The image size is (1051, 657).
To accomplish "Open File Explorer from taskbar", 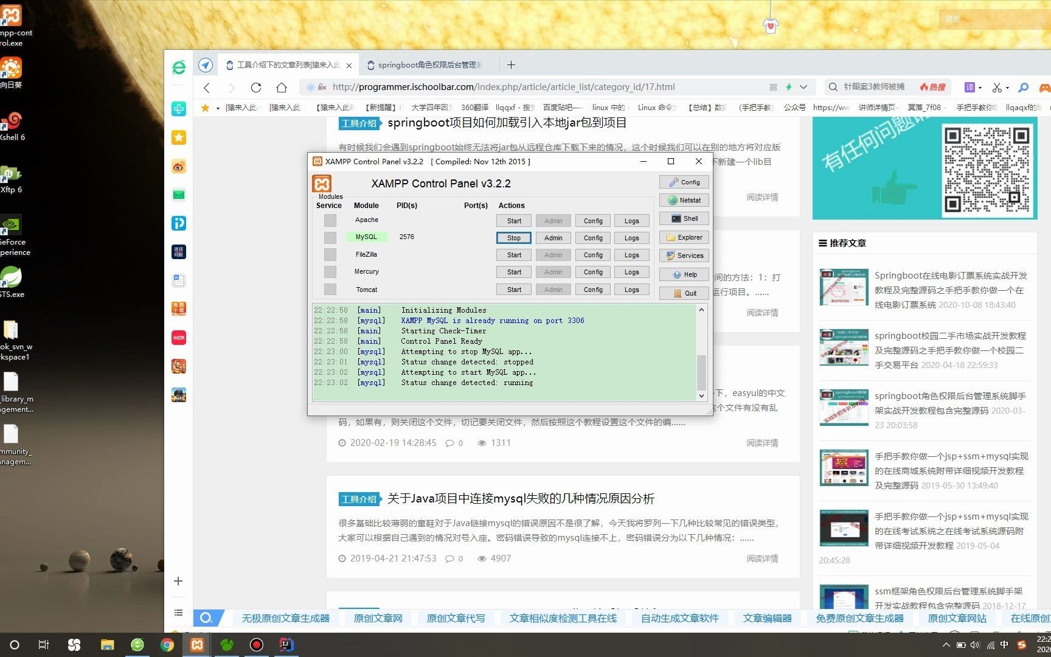I will tap(108, 645).
